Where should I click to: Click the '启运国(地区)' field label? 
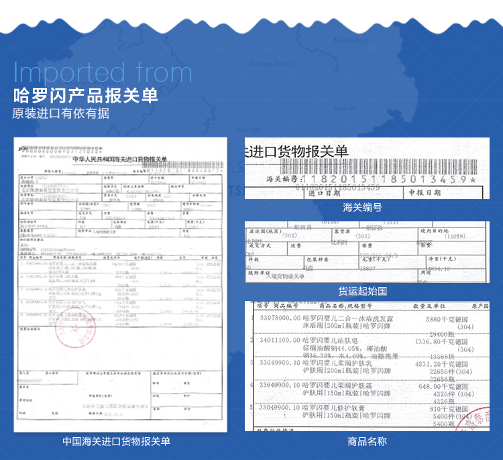[266, 231]
